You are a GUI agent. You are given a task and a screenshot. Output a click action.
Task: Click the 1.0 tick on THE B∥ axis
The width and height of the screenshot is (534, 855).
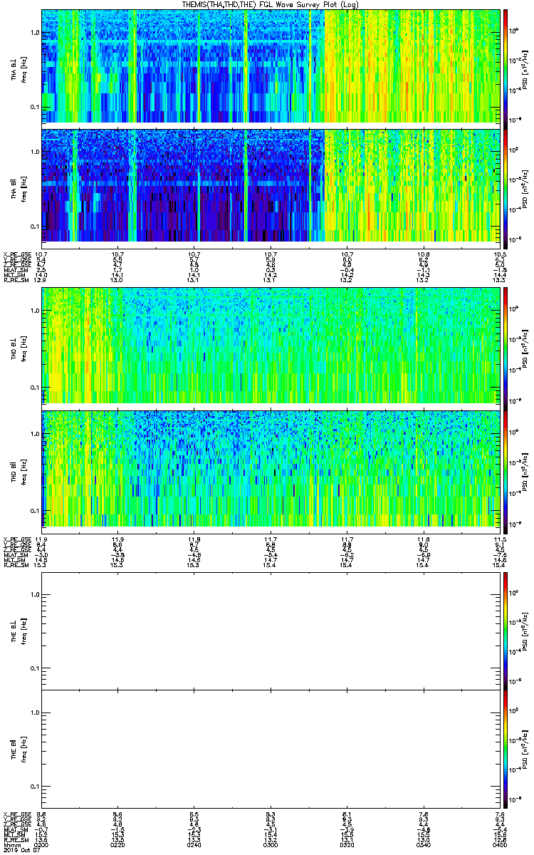click(35, 712)
